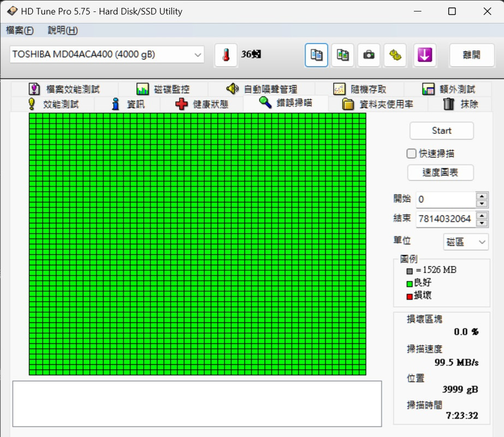Click the 離開 button
The image size is (504, 437).
coord(472,55)
